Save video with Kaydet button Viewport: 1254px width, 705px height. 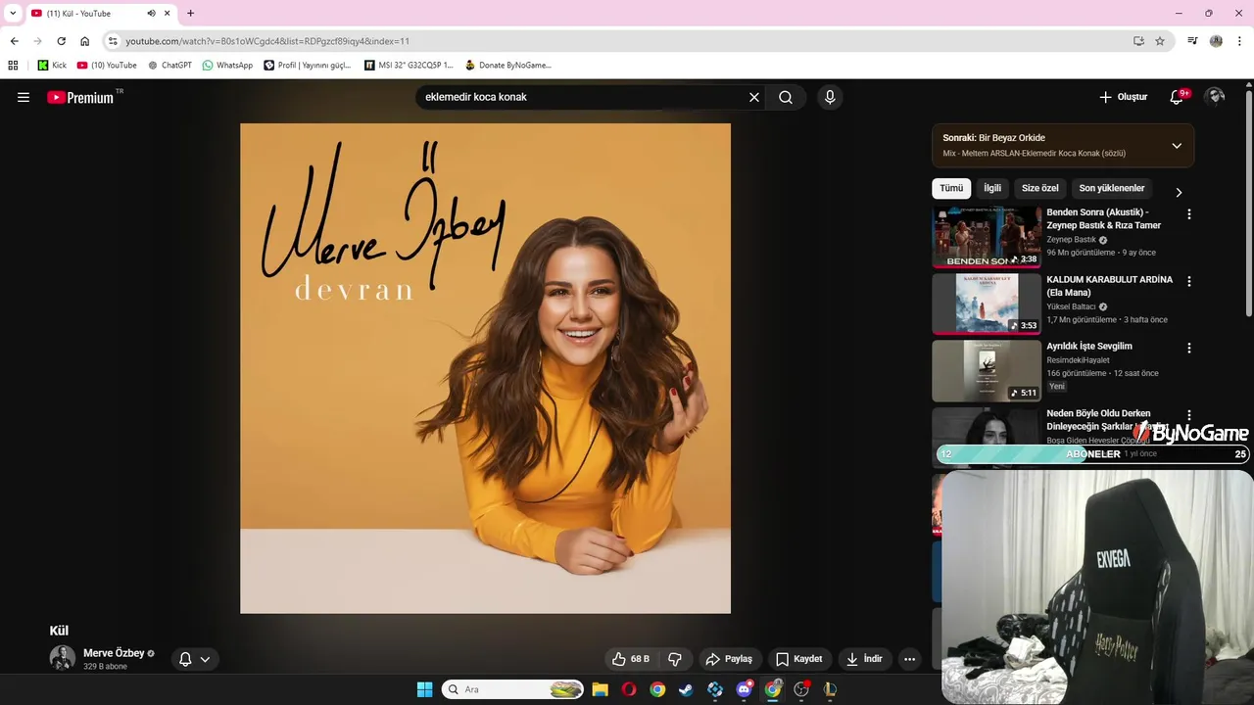tap(799, 659)
